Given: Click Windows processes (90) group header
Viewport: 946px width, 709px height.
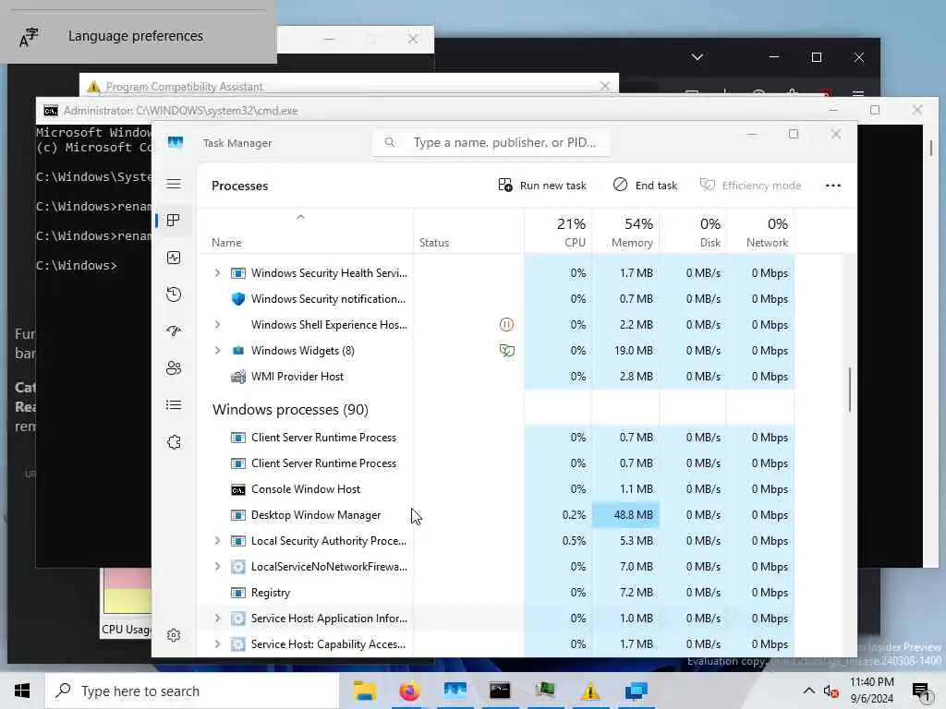Looking at the screenshot, I should (290, 410).
